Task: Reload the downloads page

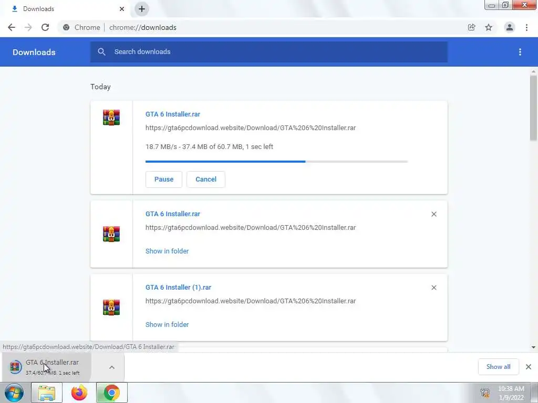Action: (45, 27)
